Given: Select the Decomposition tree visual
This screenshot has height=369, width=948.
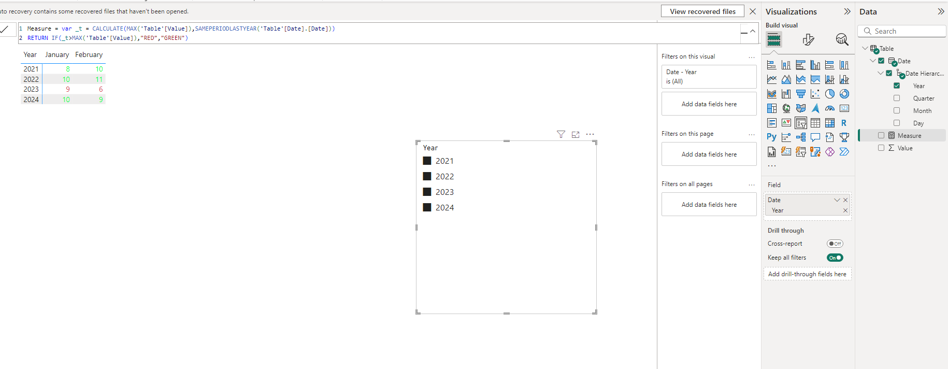Looking at the screenshot, I should tap(800, 137).
